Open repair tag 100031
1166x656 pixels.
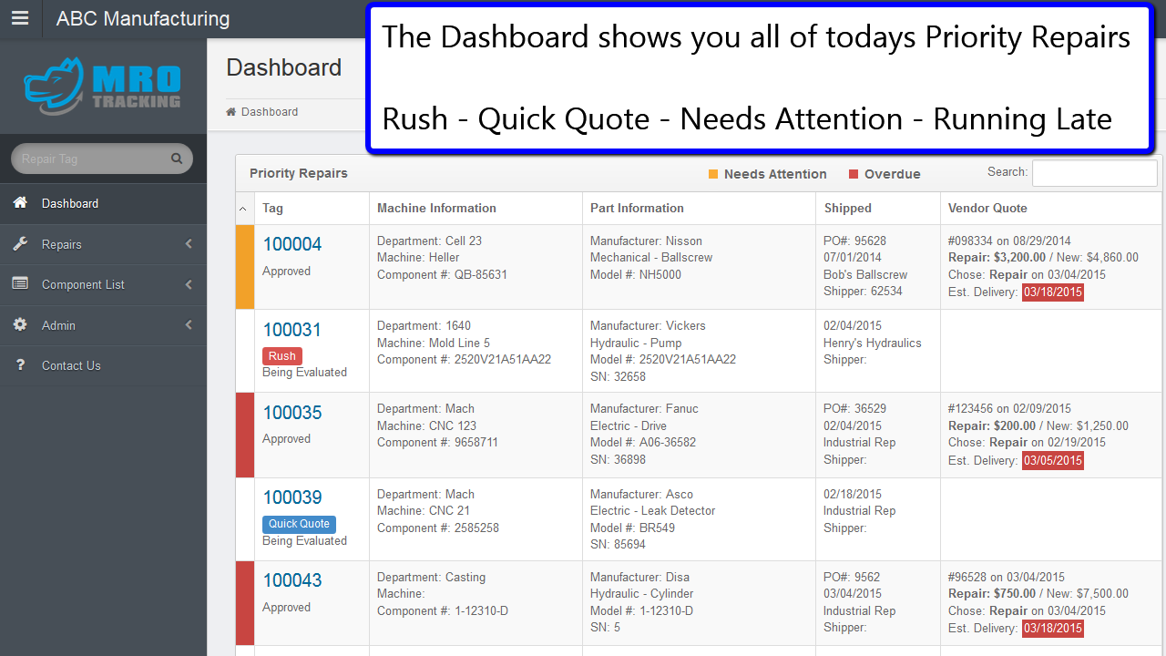pos(292,330)
